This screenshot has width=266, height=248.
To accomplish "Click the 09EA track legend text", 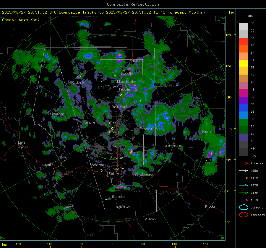I will pos(254,171).
